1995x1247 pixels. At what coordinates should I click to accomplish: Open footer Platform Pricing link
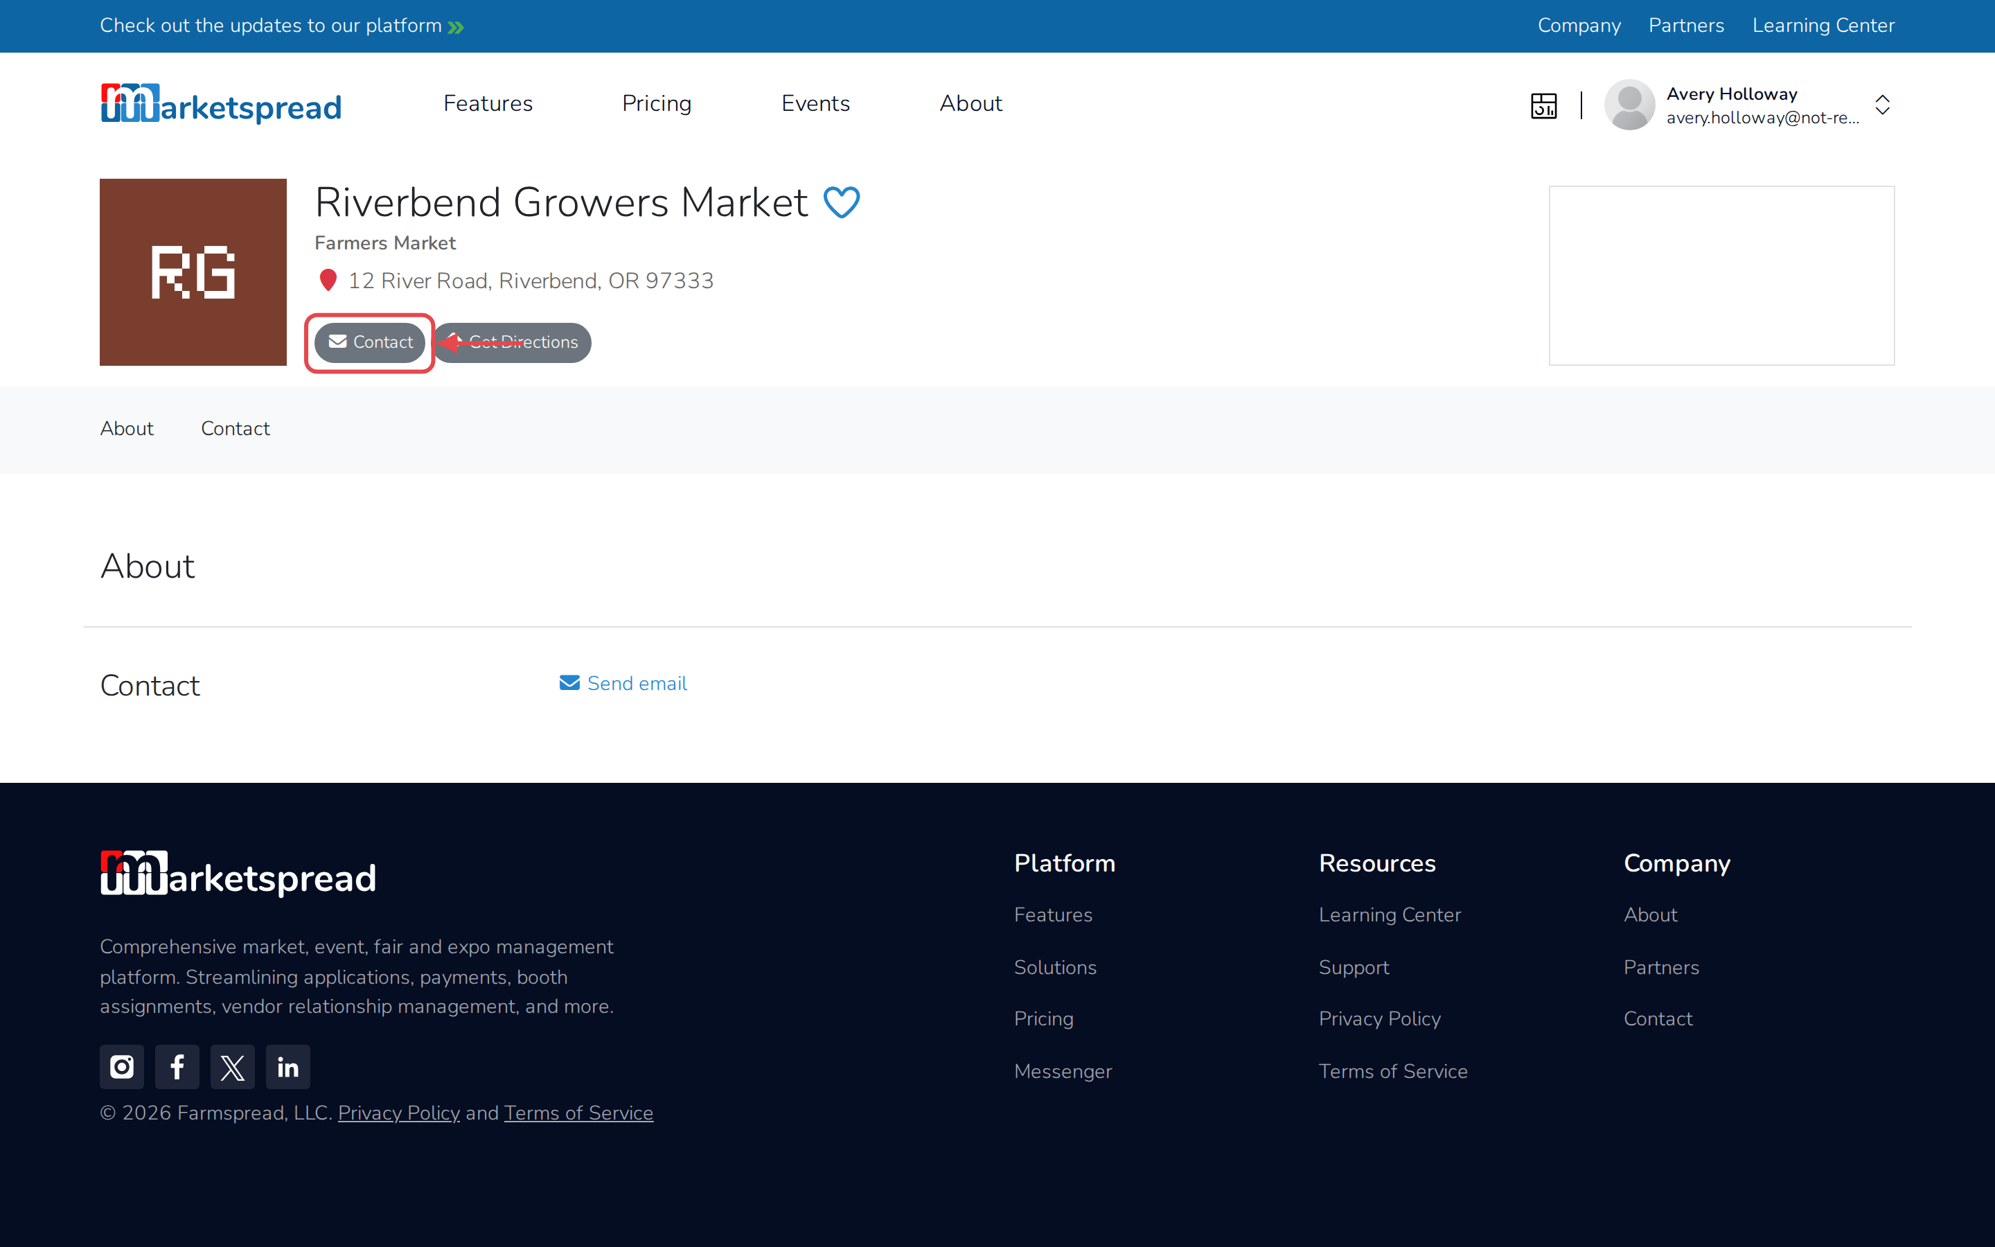point(1044,1018)
